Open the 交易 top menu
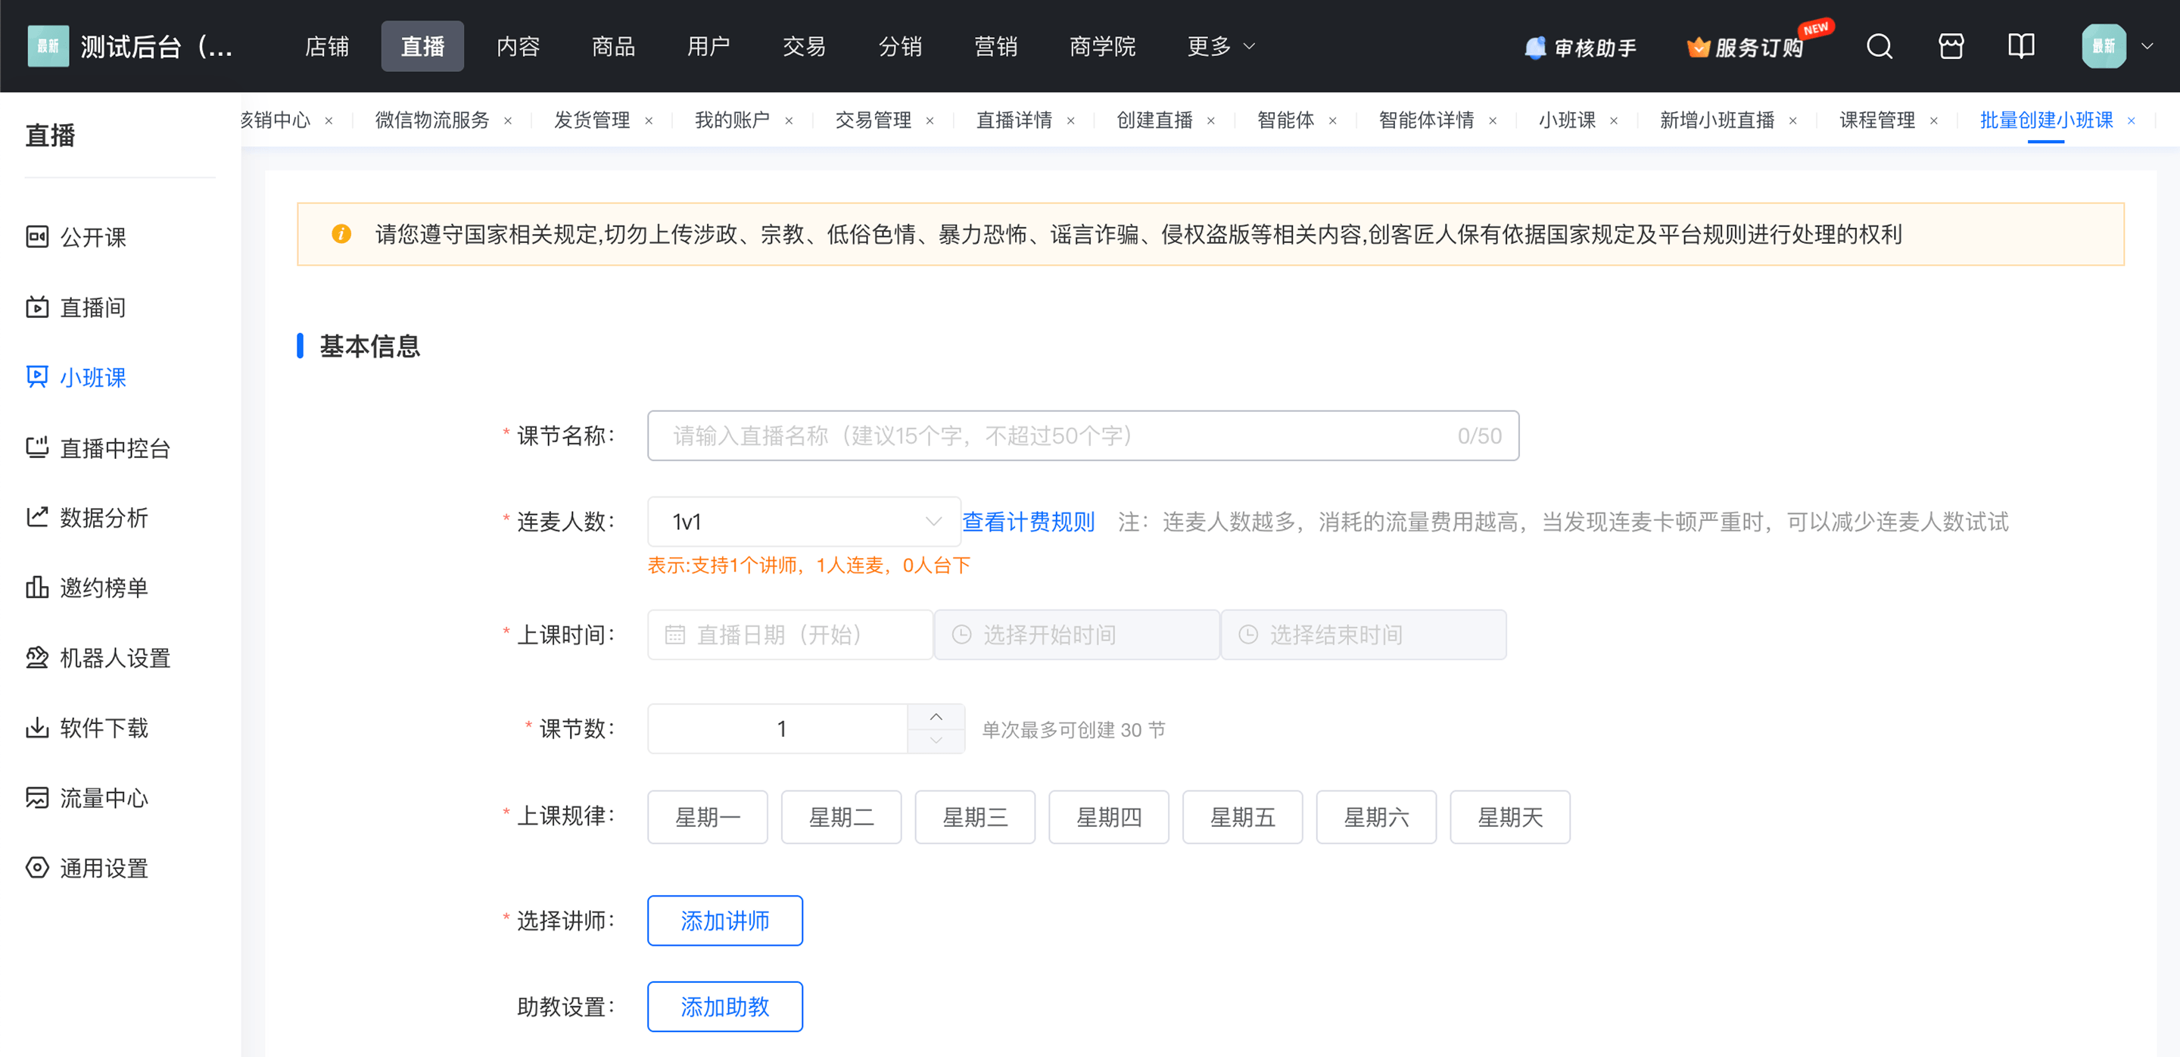The width and height of the screenshot is (2180, 1057). tap(804, 45)
